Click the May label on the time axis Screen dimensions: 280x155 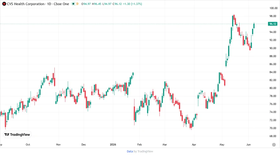pyautogui.click(x=222, y=144)
